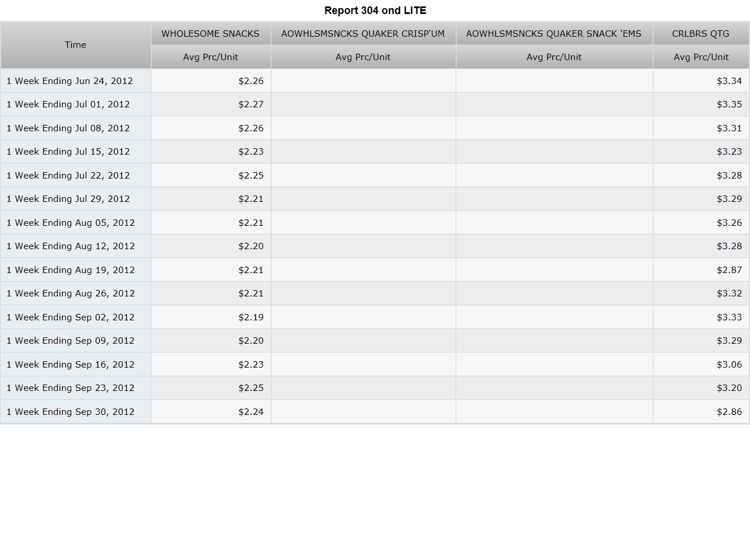750x552 pixels.
Task: Click AOWHLSMSNCKS QUAKER CRISP'UM header
Action: click(363, 34)
